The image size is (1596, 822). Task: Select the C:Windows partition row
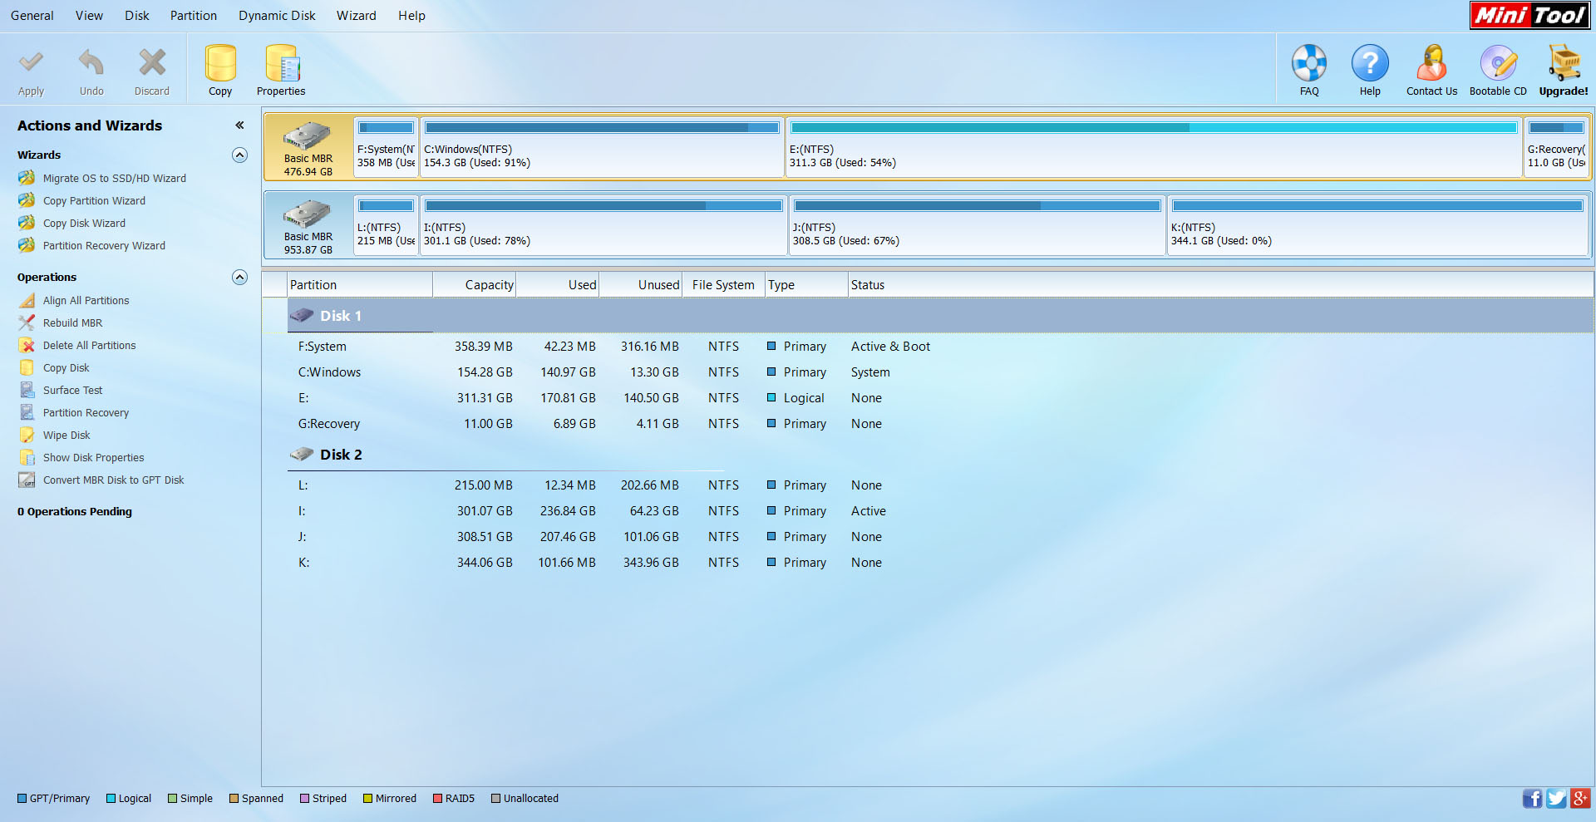940,372
